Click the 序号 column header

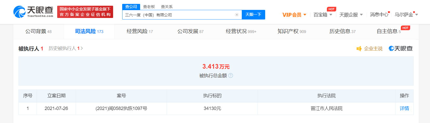point(28,96)
